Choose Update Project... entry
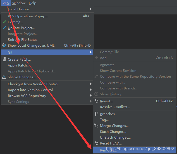177x154 pixels. click(x=47, y=28)
